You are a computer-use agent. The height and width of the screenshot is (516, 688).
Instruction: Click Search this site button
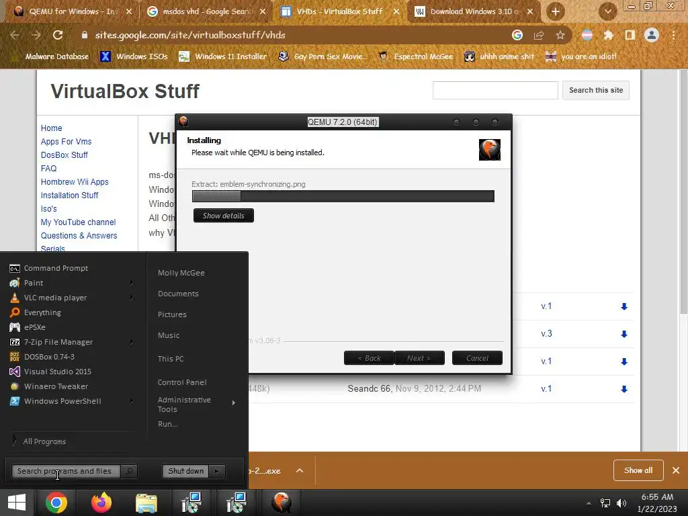click(x=596, y=91)
